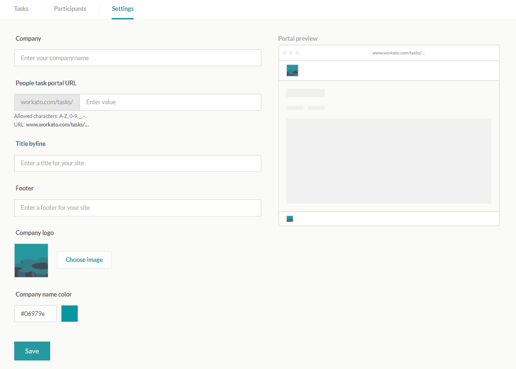Open the Participants tab
Image resolution: width=516 pixels, height=369 pixels.
[70, 9]
